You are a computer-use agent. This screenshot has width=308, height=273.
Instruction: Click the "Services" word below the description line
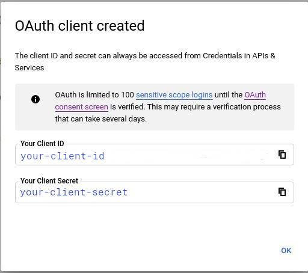(x=29, y=68)
